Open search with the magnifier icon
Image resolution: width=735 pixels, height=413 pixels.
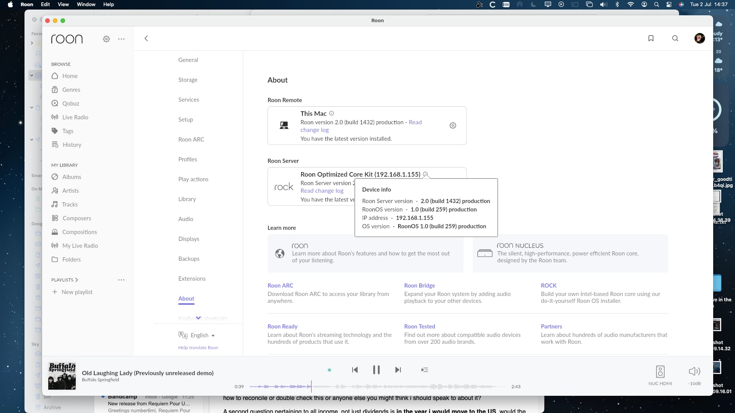(x=675, y=38)
